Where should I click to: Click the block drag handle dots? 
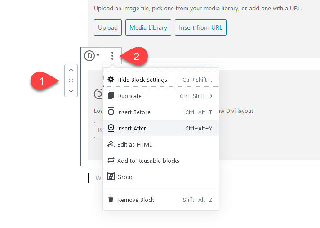pyautogui.click(x=71, y=80)
